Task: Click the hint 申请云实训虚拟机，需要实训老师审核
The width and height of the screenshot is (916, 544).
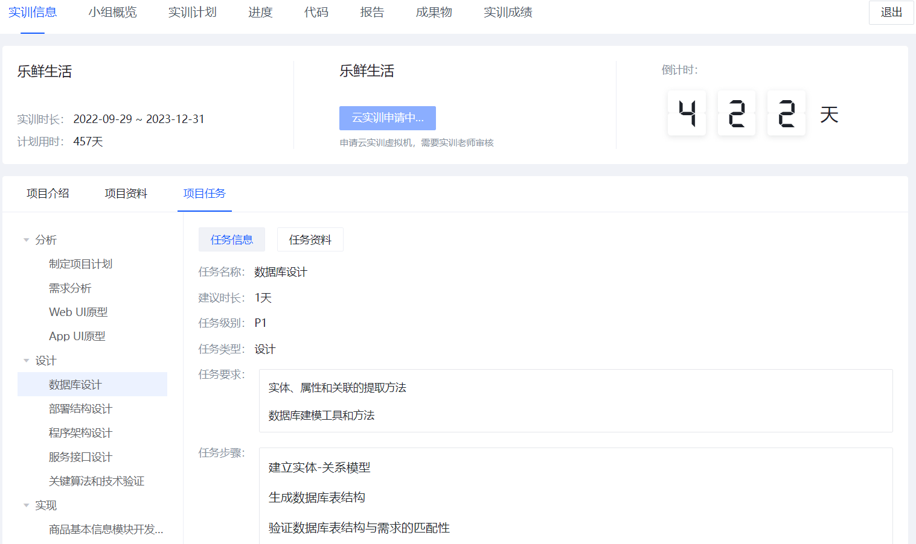Action: click(x=417, y=143)
